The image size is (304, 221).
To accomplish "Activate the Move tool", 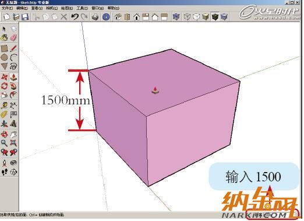I will pyautogui.click(x=4, y=77).
